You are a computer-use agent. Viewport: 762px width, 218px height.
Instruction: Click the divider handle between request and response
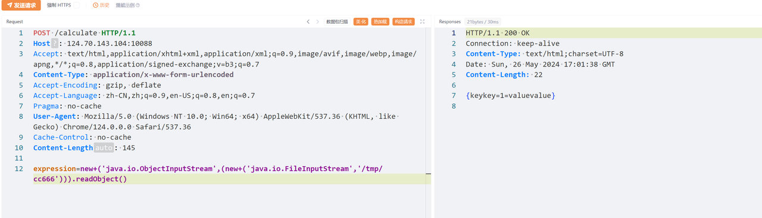point(428,174)
